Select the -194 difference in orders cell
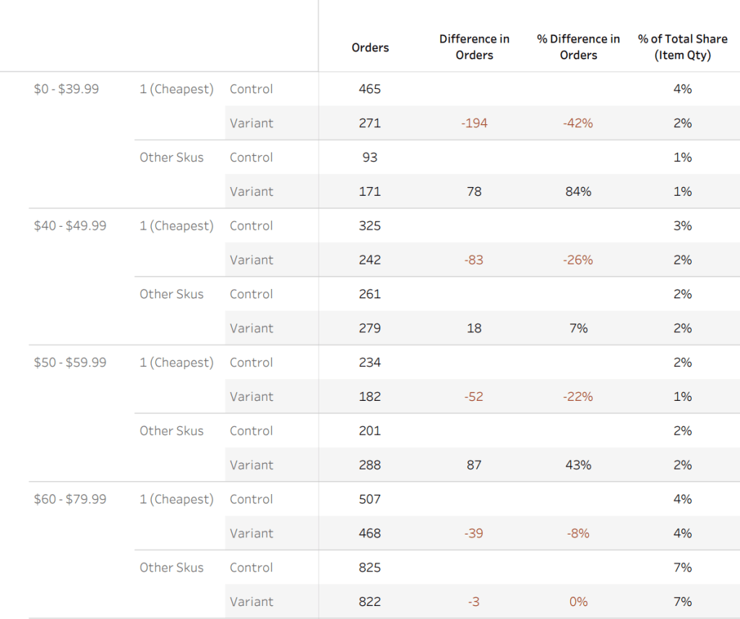 tap(474, 124)
